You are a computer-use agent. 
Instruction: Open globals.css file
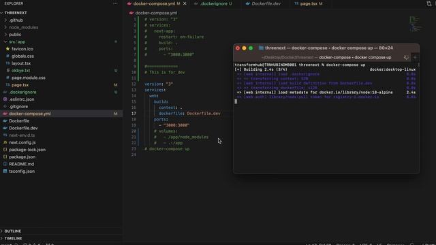click(22, 56)
